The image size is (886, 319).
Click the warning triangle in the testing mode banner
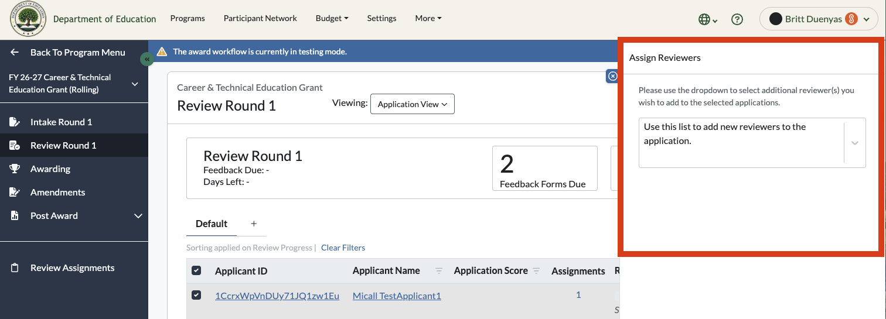pos(162,52)
